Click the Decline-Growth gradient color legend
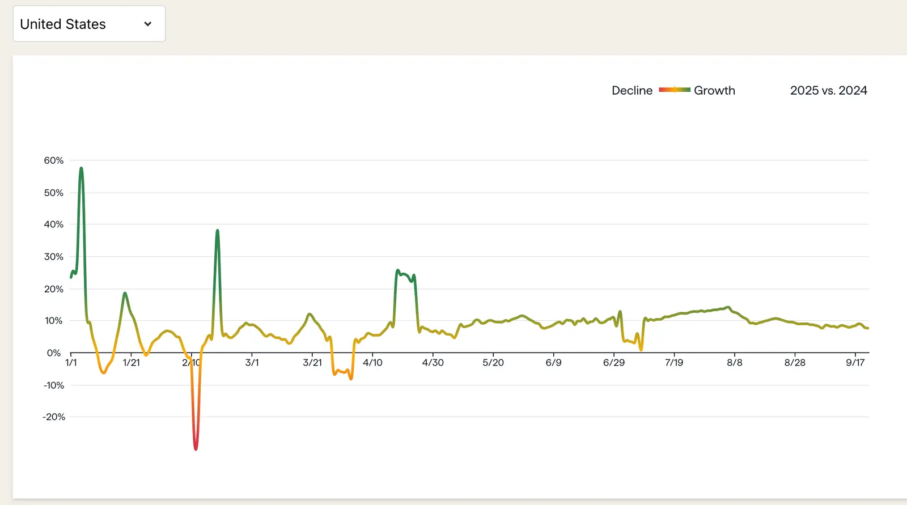Image resolution: width=907 pixels, height=505 pixels. pyautogui.click(x=674, y=90)
